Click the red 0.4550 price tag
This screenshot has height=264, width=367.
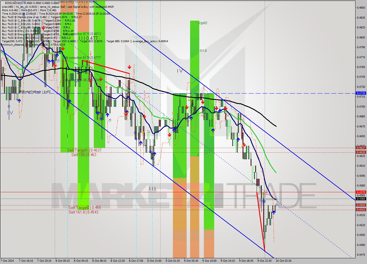[x=360, y=205]
